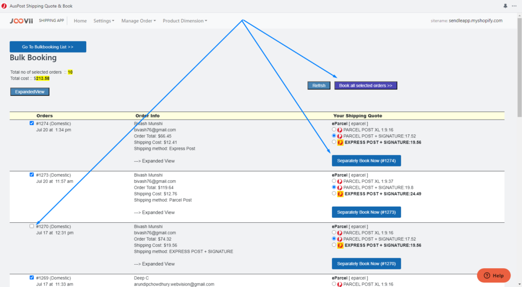Click Express Post icon for order #1270
Image resolution: width=522 pixels, height=287 pixels.
[x=340, y=245]
